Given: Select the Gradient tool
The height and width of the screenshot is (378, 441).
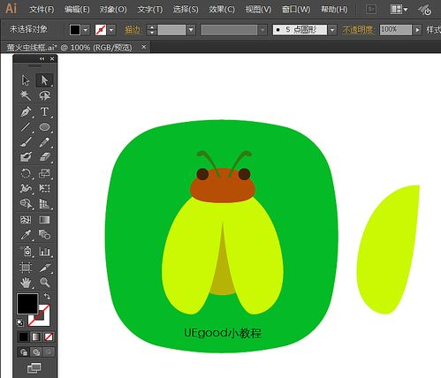Looking at the screenshot, I should [44, 220].
